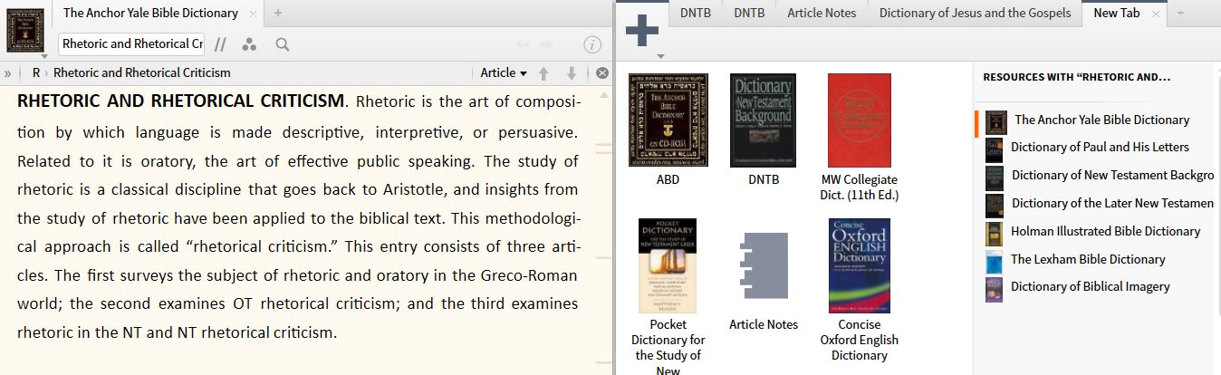The image size is (1221, 375).
Task: Go back with the left arrow
Action: (x=523, y=44)
